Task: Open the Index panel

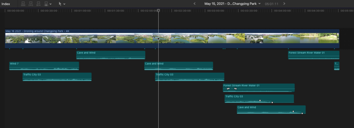Action: tap(6, 4)
